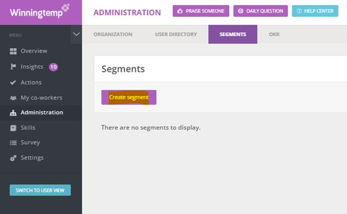Click the Winningtemp logo

coord(40,11)
